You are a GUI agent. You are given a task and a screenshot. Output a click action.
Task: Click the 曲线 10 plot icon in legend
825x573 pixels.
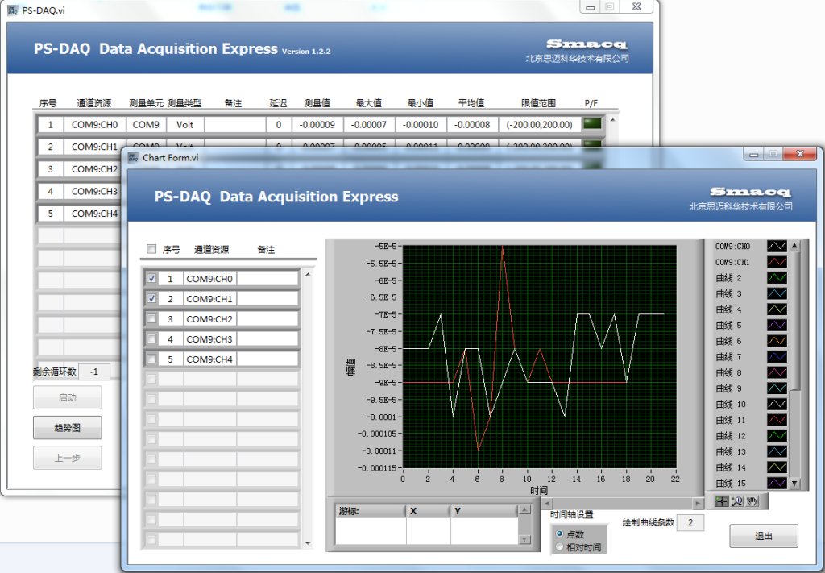click(777, 404)
